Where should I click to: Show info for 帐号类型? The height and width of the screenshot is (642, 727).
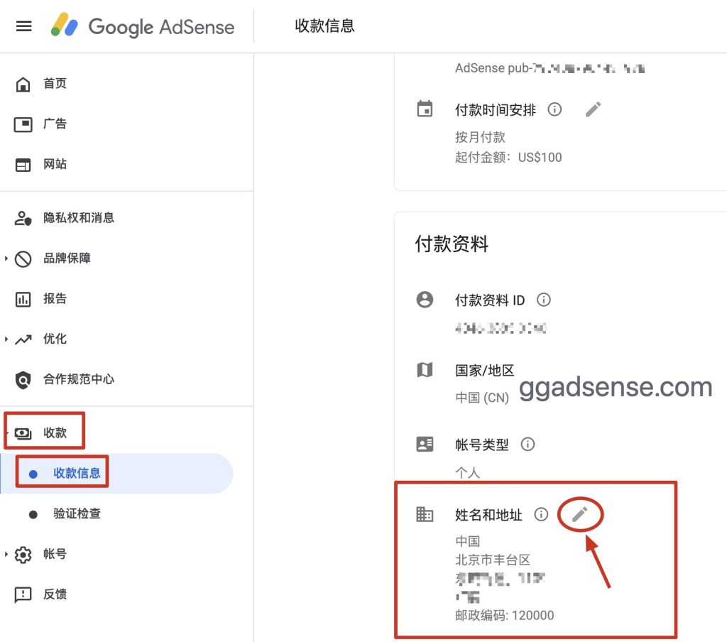tap(528, 445)
